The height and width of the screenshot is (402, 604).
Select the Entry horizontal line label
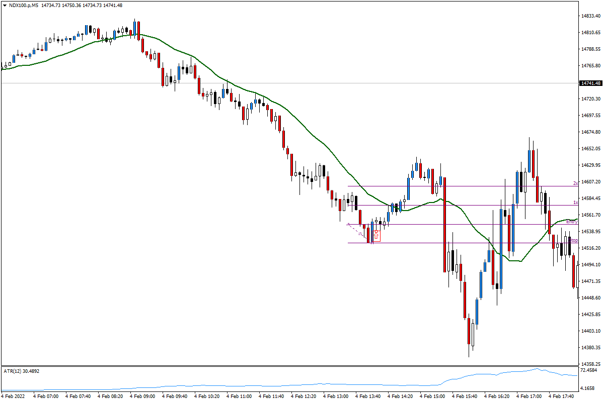coord(572,221)
